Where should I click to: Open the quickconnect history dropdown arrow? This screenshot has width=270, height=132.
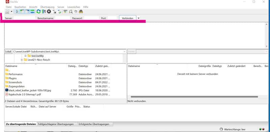coord(139,18)
